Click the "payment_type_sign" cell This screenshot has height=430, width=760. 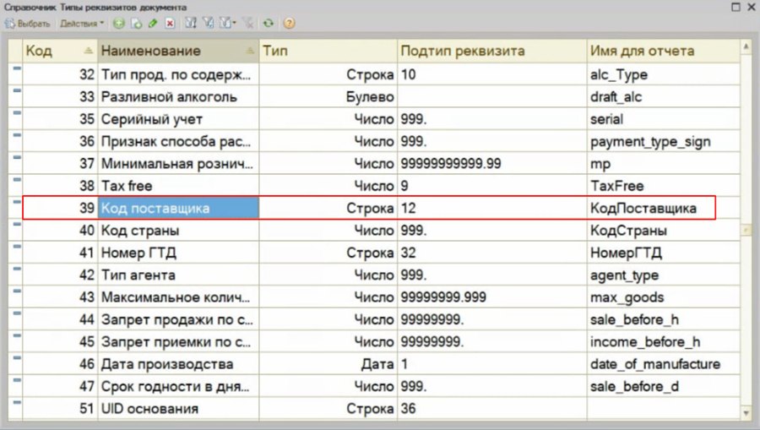[664, 142]
